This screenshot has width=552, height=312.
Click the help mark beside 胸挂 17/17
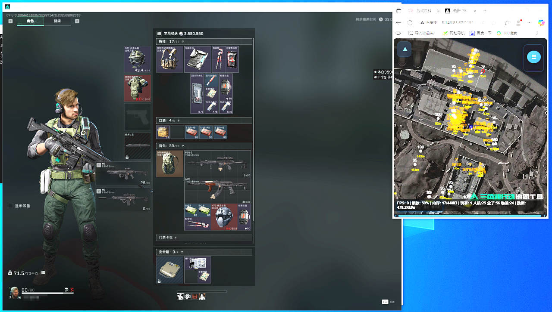[x=183, y=41]
